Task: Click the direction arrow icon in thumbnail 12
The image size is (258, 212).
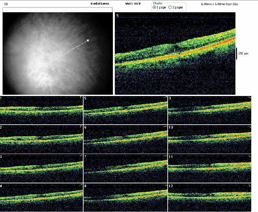Action: click(x=249, y=186)
